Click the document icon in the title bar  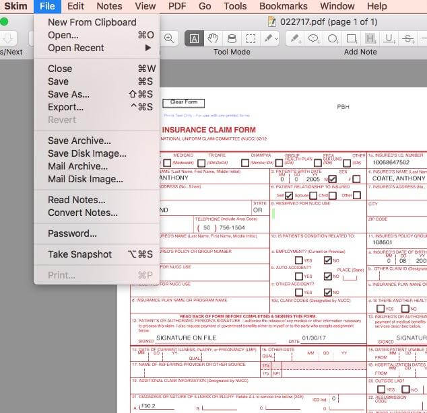coord(272,22)
